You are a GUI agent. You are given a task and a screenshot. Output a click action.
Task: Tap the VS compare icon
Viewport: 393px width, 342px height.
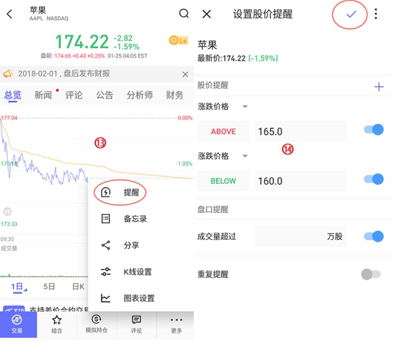click(7, 211)
